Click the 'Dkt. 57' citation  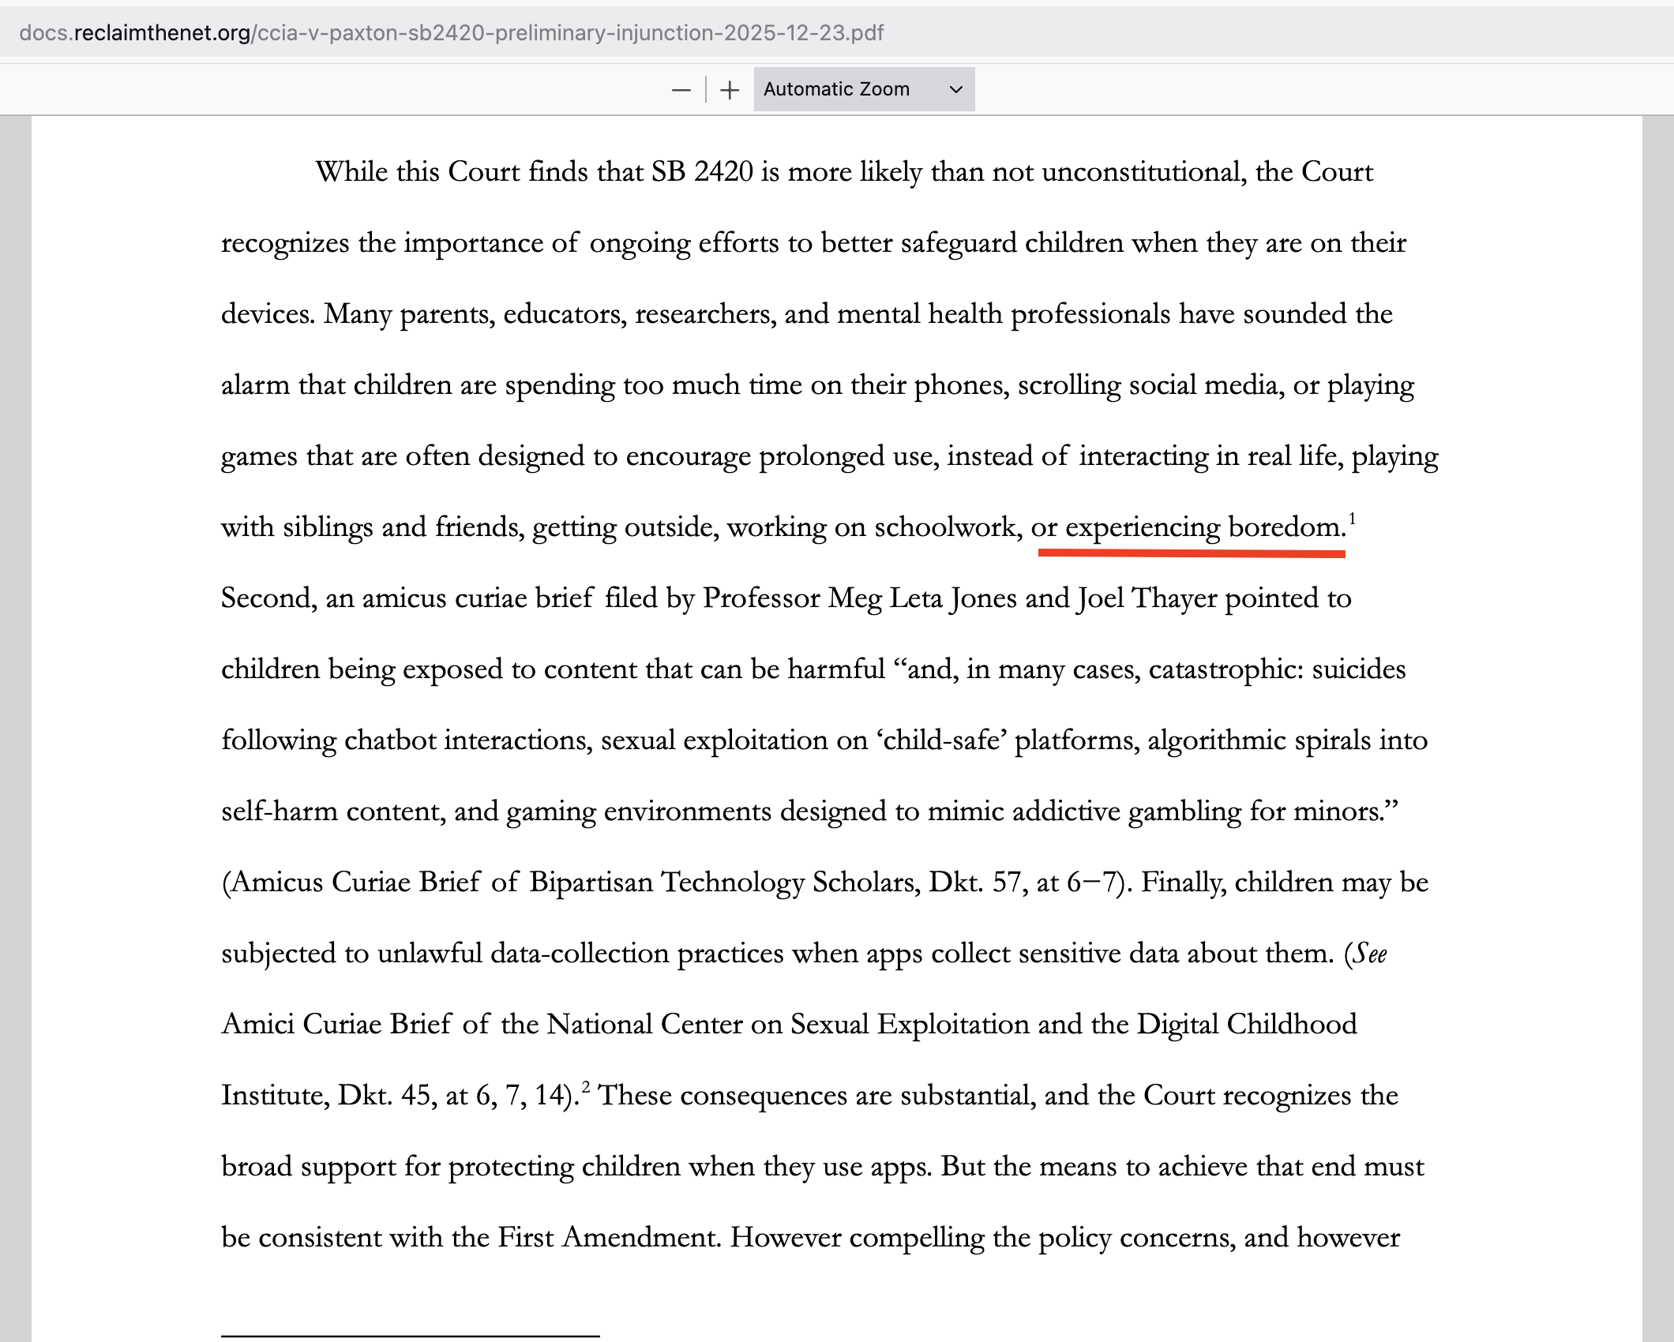(975, 883)
